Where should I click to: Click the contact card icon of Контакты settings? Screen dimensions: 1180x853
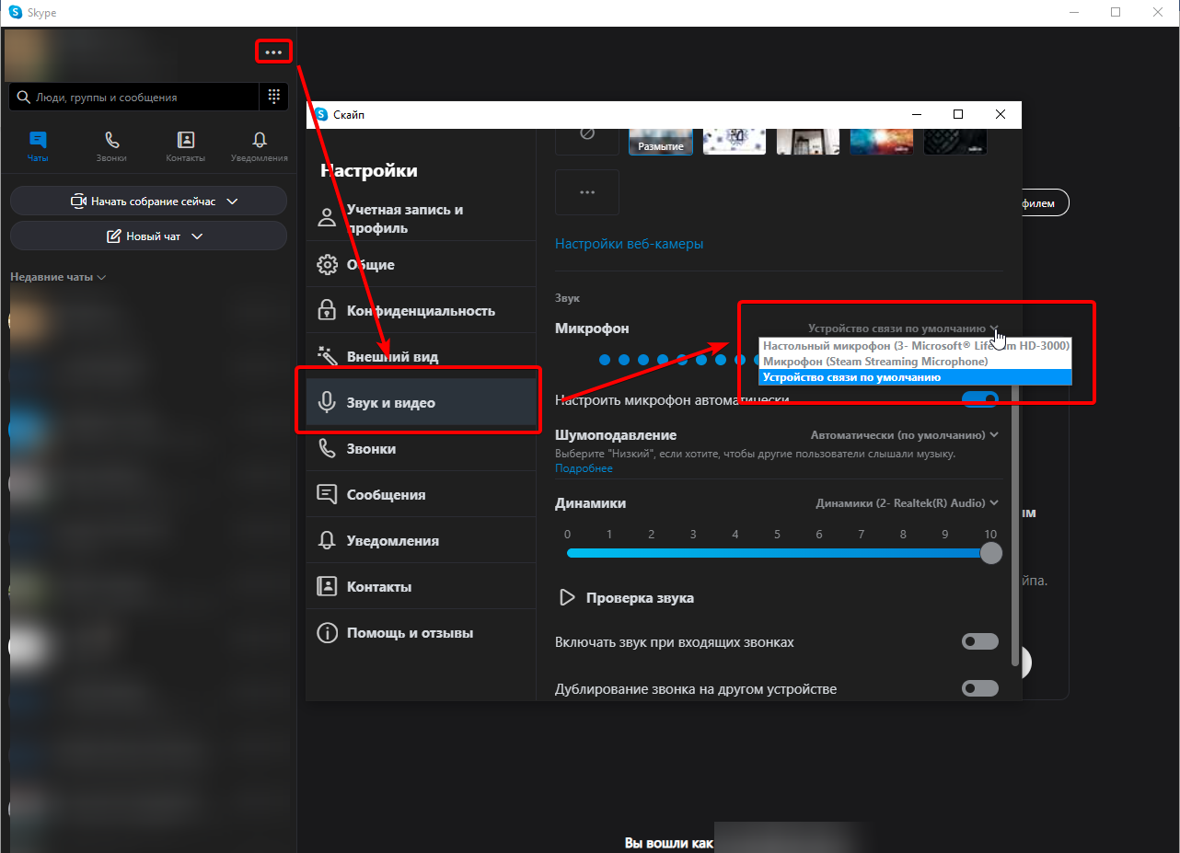(327, 586)
